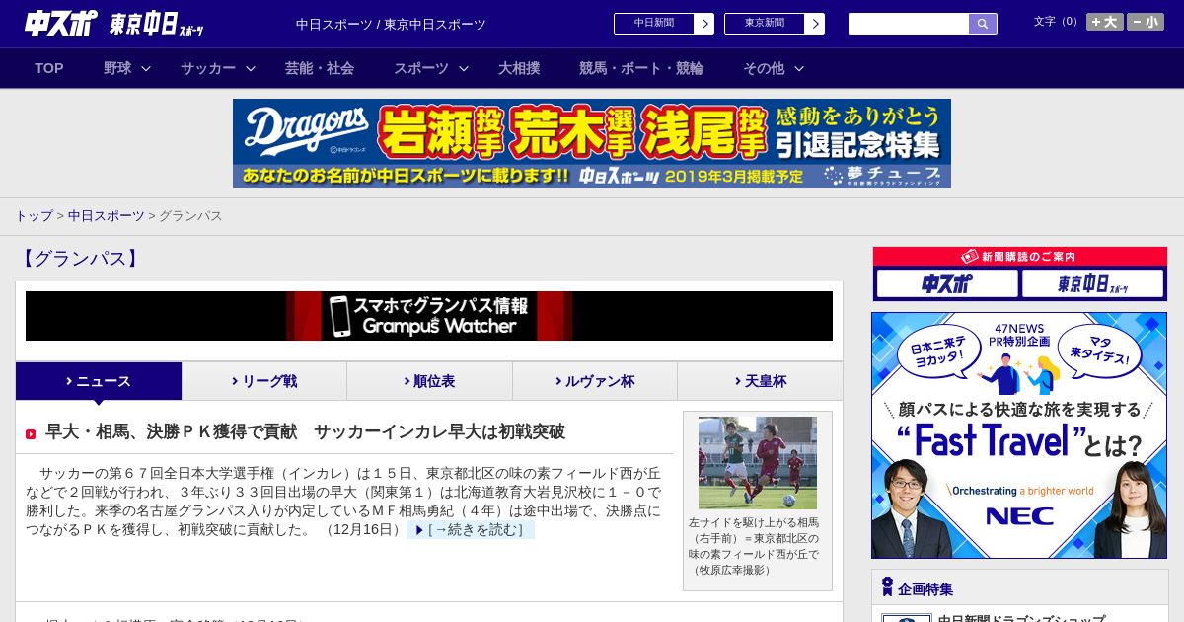The image size is (1184, 622).
Task: Click 中日スポーツ breadcrumb link
Action: click(106, 215)
